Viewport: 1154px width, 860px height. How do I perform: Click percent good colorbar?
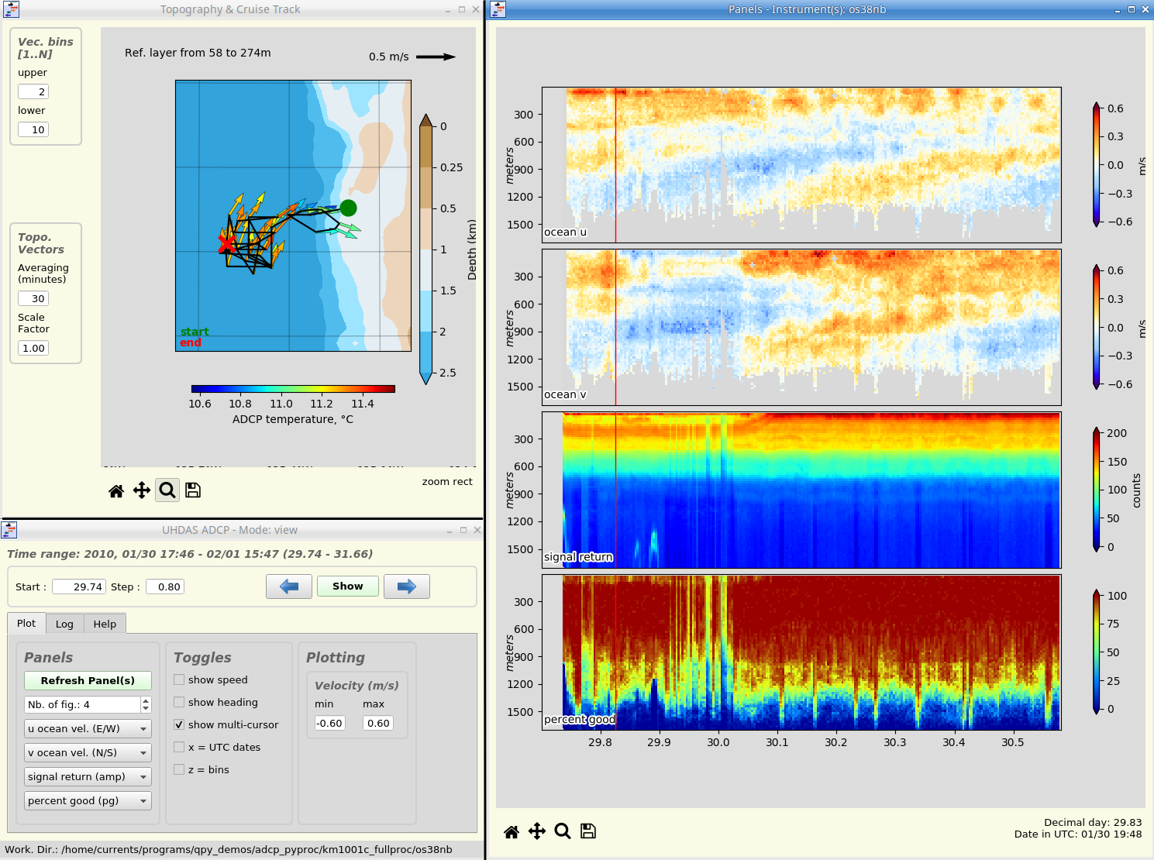[1097, 652]
